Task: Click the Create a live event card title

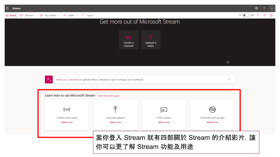Action: [x=67, y=118]
